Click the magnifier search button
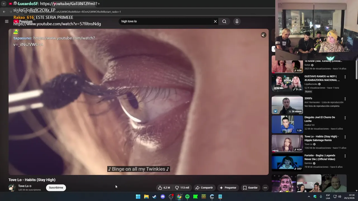The image size is (358, 201). (x=224, y=21)
